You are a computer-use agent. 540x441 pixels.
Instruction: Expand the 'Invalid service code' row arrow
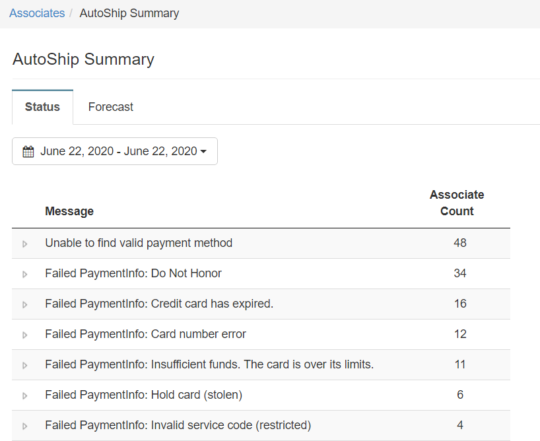(x=25, y=426)
